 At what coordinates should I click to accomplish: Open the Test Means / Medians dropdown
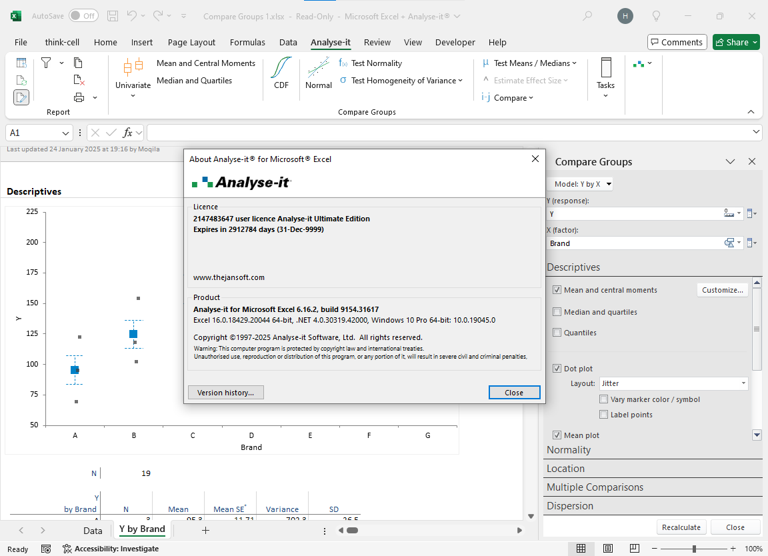pos(530,63)
